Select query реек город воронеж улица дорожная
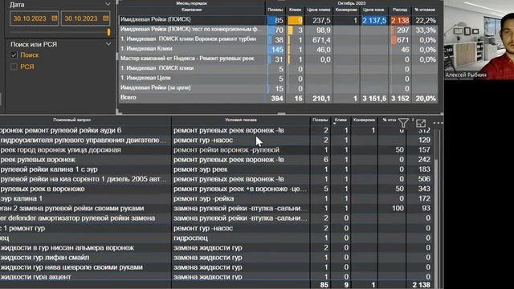This screenshot has width=514, height=289. pyautogui.click(x=61, y=150)
